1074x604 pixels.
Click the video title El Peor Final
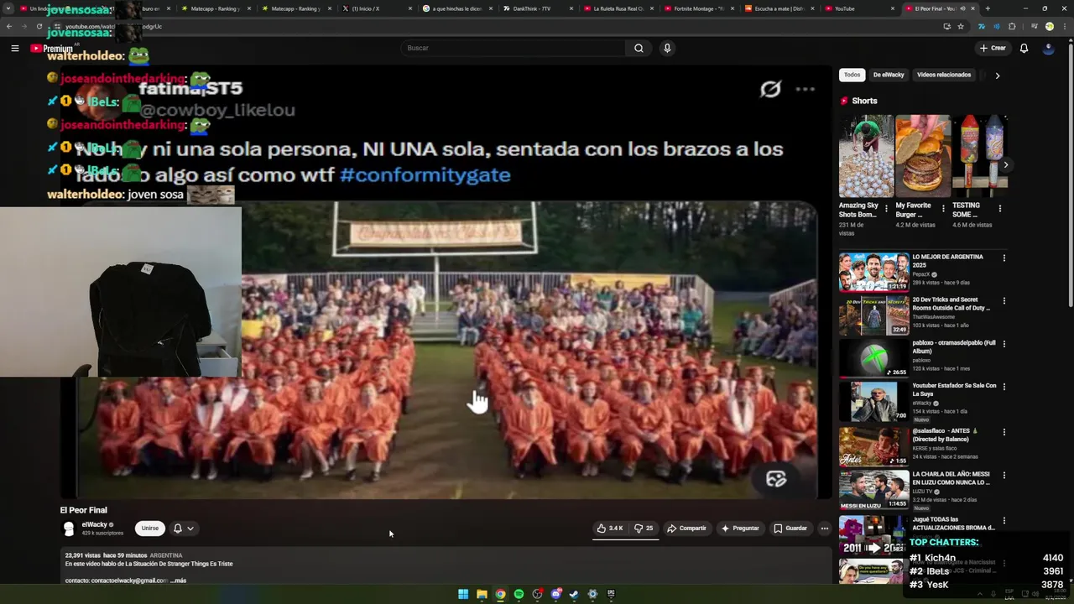[x=83, y=510]
